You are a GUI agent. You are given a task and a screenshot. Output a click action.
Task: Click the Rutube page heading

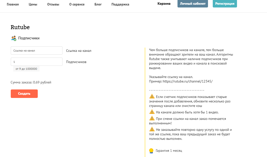point(20,27)
